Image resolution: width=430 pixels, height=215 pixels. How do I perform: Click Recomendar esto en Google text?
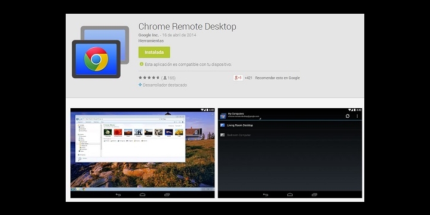click(x=277, y=78)
